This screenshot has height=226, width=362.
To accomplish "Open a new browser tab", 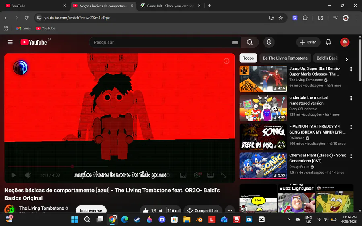I will coord(209,6).
